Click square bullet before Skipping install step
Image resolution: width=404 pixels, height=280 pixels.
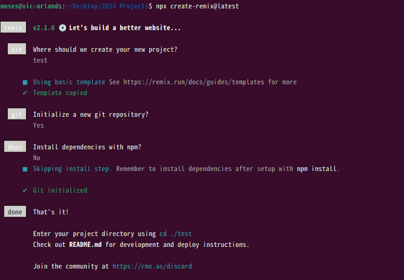(25, 169)
